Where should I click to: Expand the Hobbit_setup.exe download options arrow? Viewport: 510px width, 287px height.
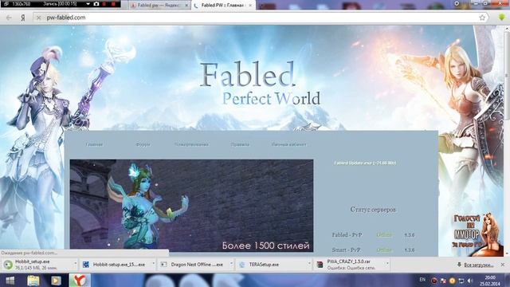[76, 264]
